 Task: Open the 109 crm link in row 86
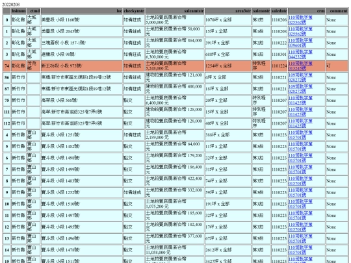click(x=300, y=77)
